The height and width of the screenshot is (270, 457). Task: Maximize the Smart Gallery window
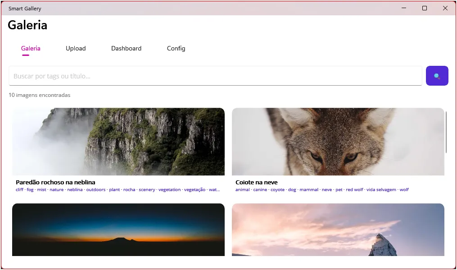424,8
